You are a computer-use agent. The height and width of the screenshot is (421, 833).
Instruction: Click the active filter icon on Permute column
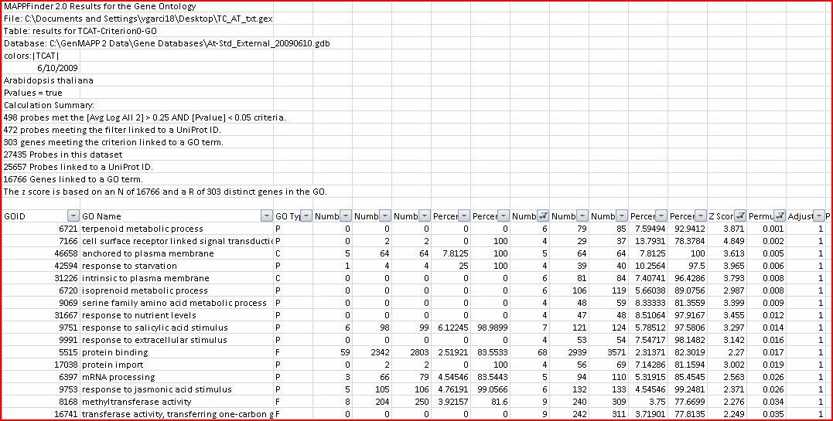[x=780, y=216]
